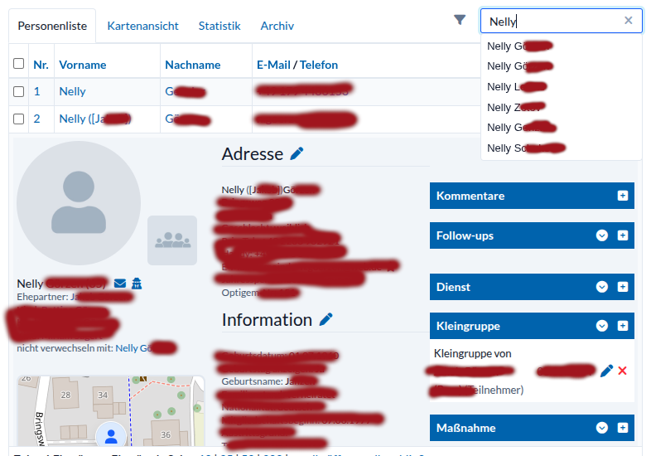Open the 'nicht verwechseln mit' Nelly link
Screen dimensions: 651x456
tap(145, 348)
